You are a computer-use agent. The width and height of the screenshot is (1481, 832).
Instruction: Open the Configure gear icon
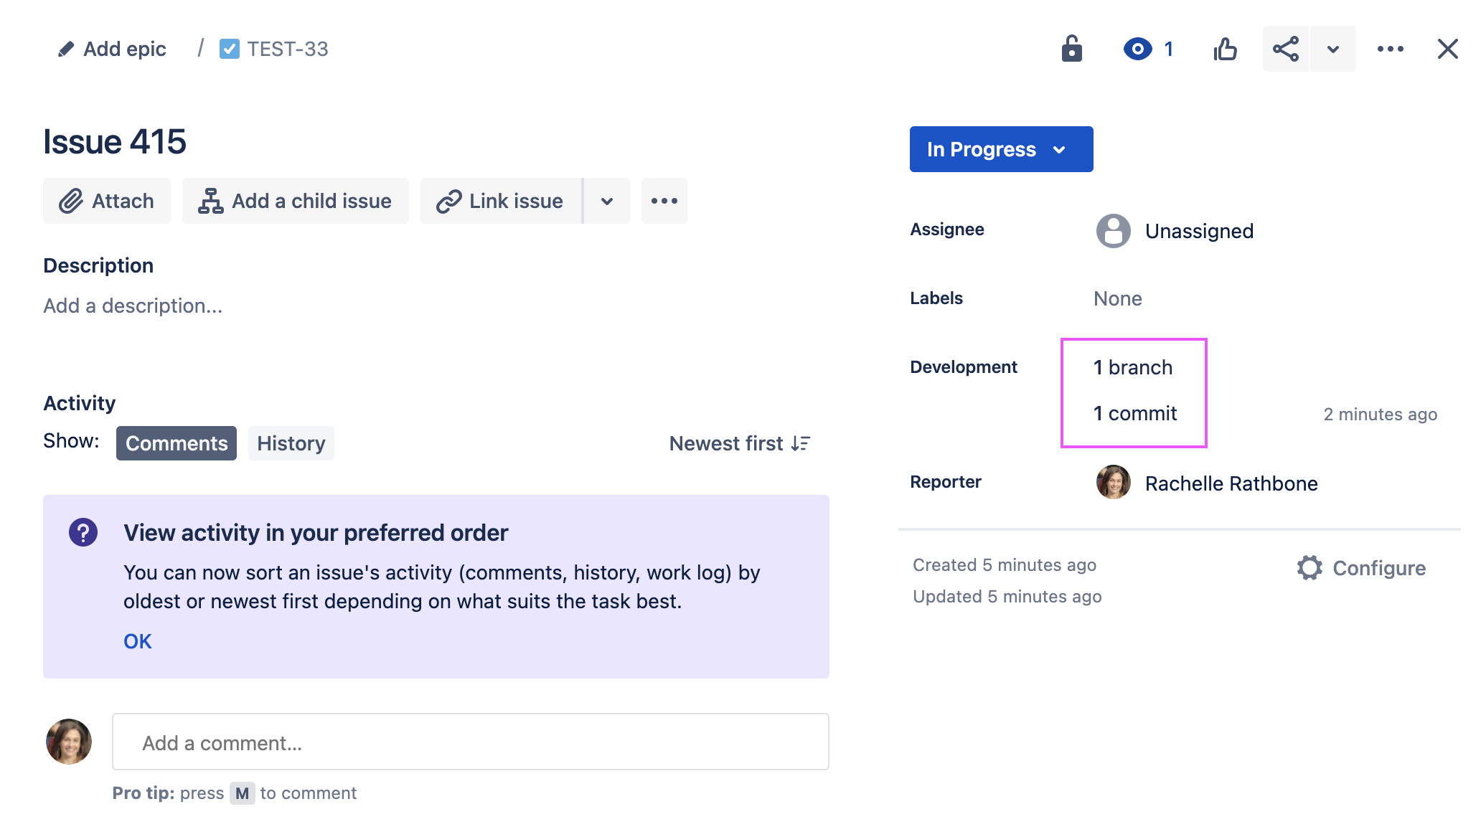(x=1310, y=568)
